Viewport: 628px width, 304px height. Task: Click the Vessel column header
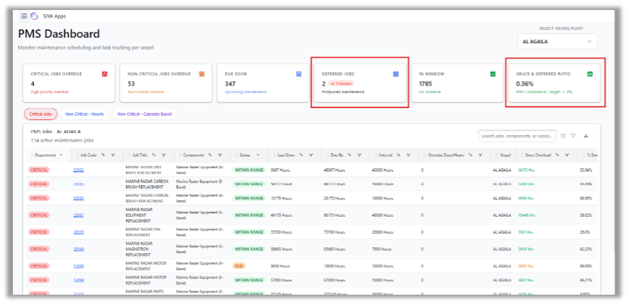point(504,155)
